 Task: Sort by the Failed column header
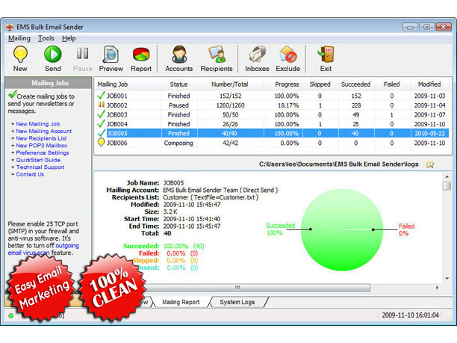(392, 84)
